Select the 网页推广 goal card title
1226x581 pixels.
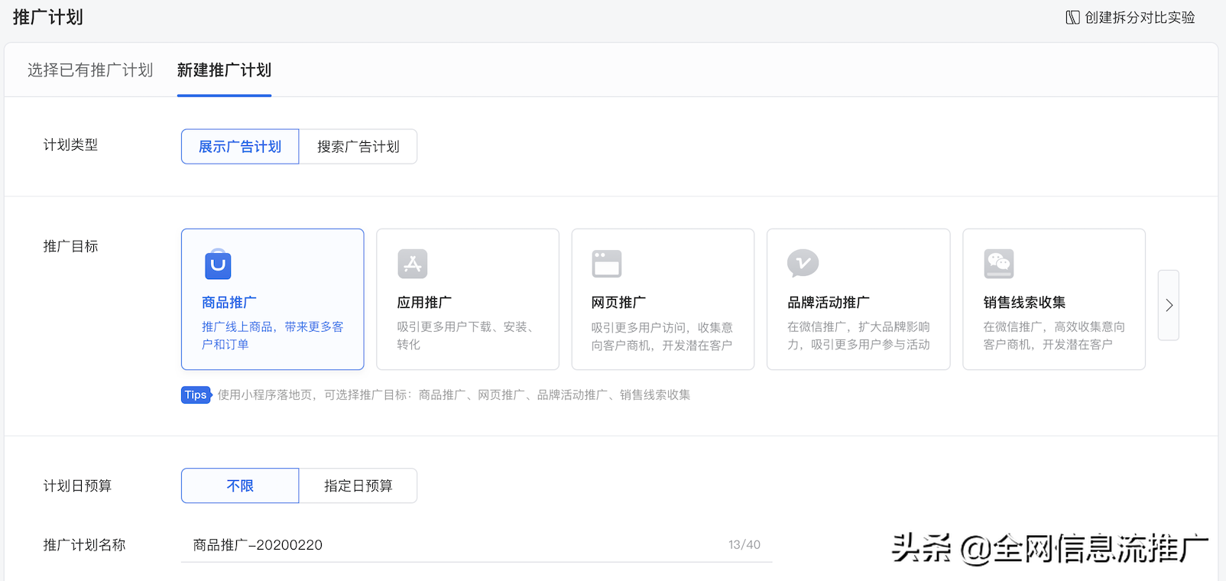coord(618,303)
